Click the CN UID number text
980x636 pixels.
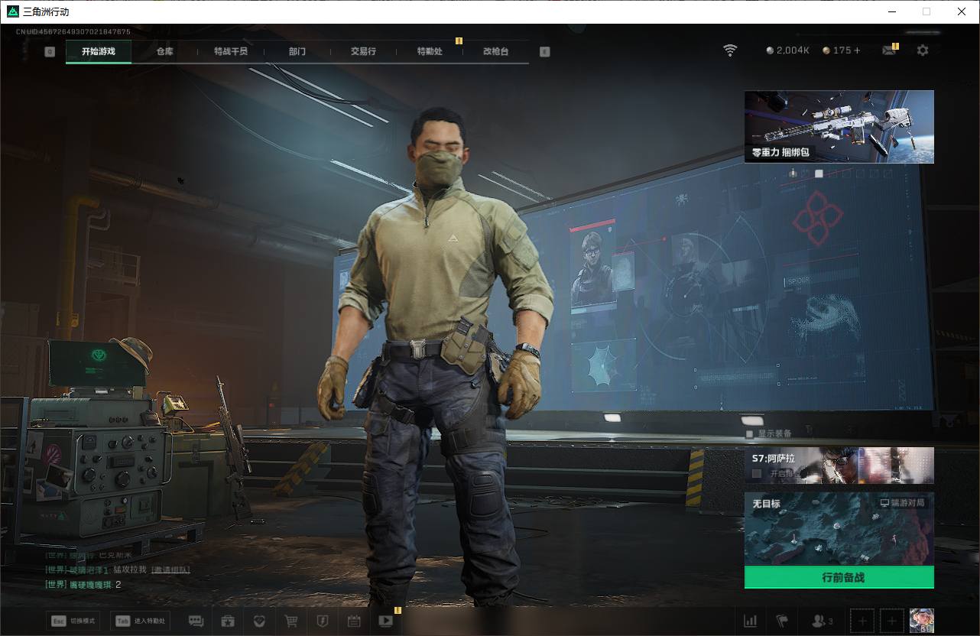[73, 32]
